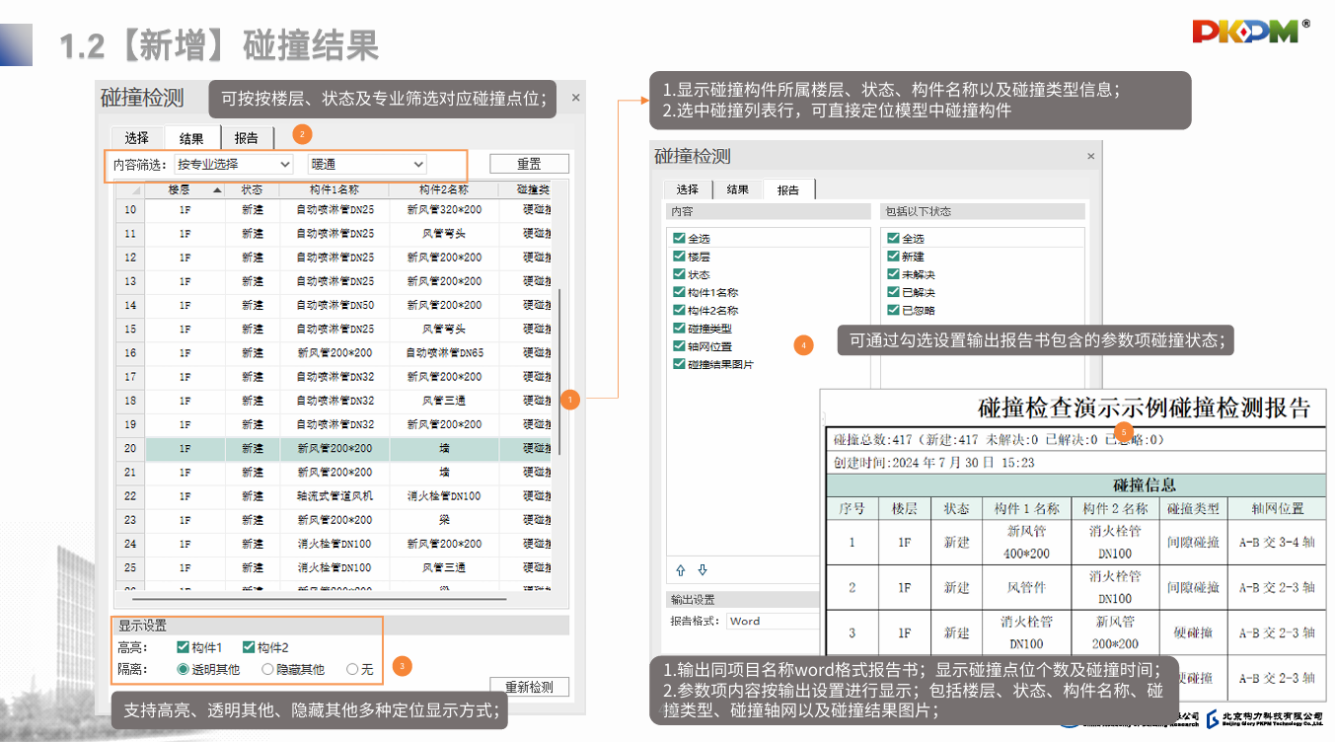The width and height of the screenshot is (1335, 742).
Task: Uncheck 已忽略 in the status list
Action: [x=893, y=310]
